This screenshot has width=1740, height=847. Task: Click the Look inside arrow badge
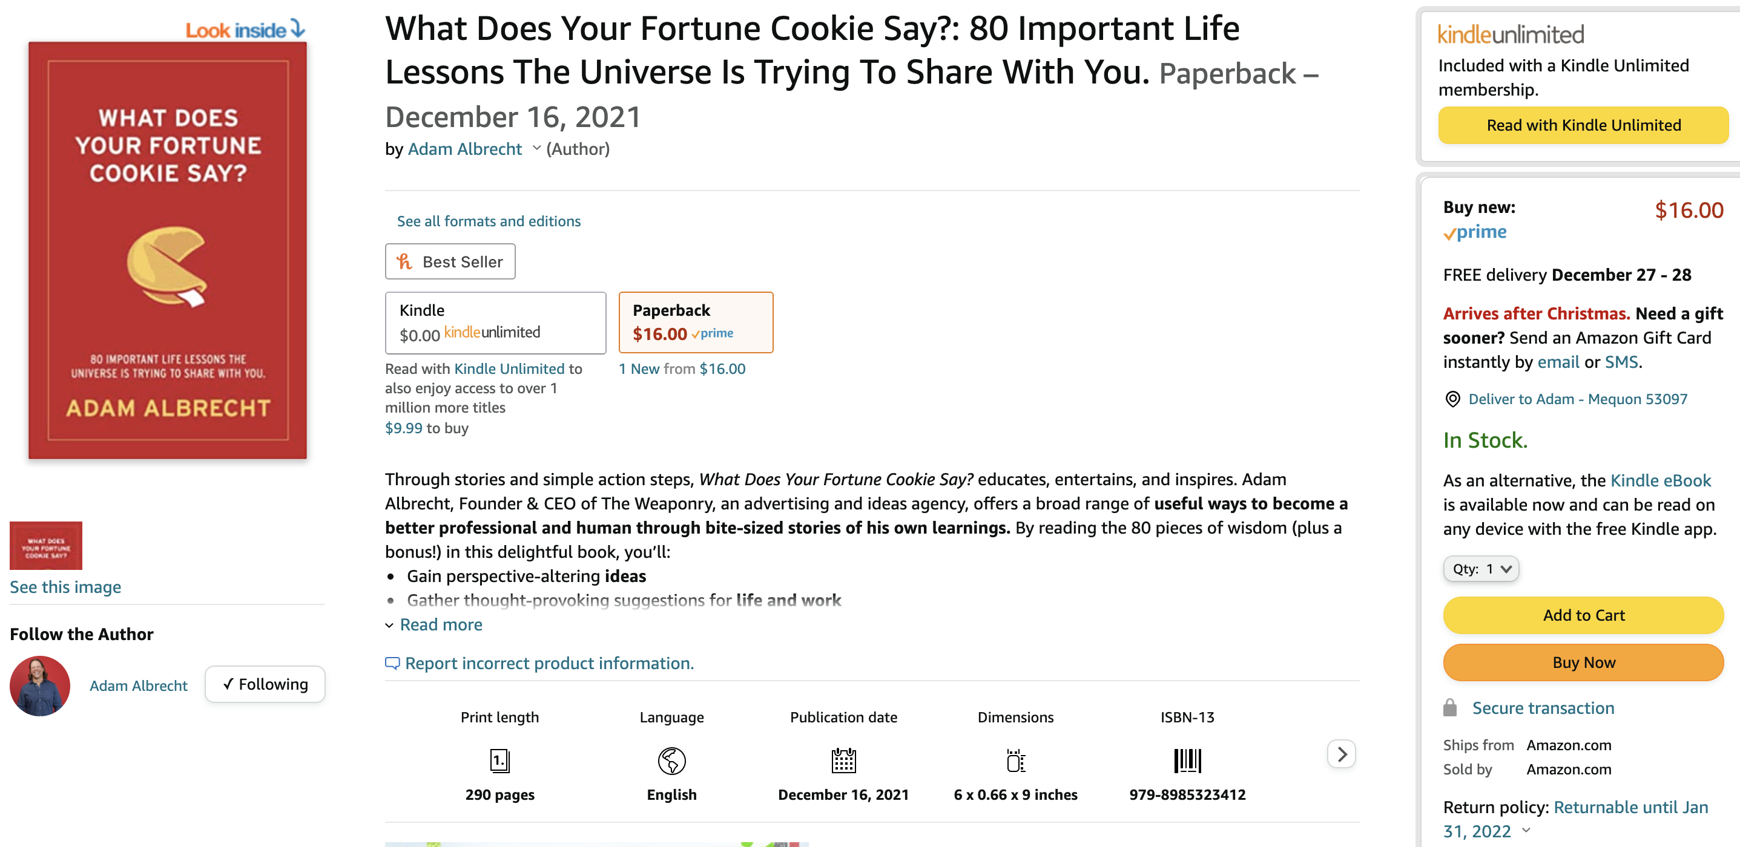click(x=246, y=30)
